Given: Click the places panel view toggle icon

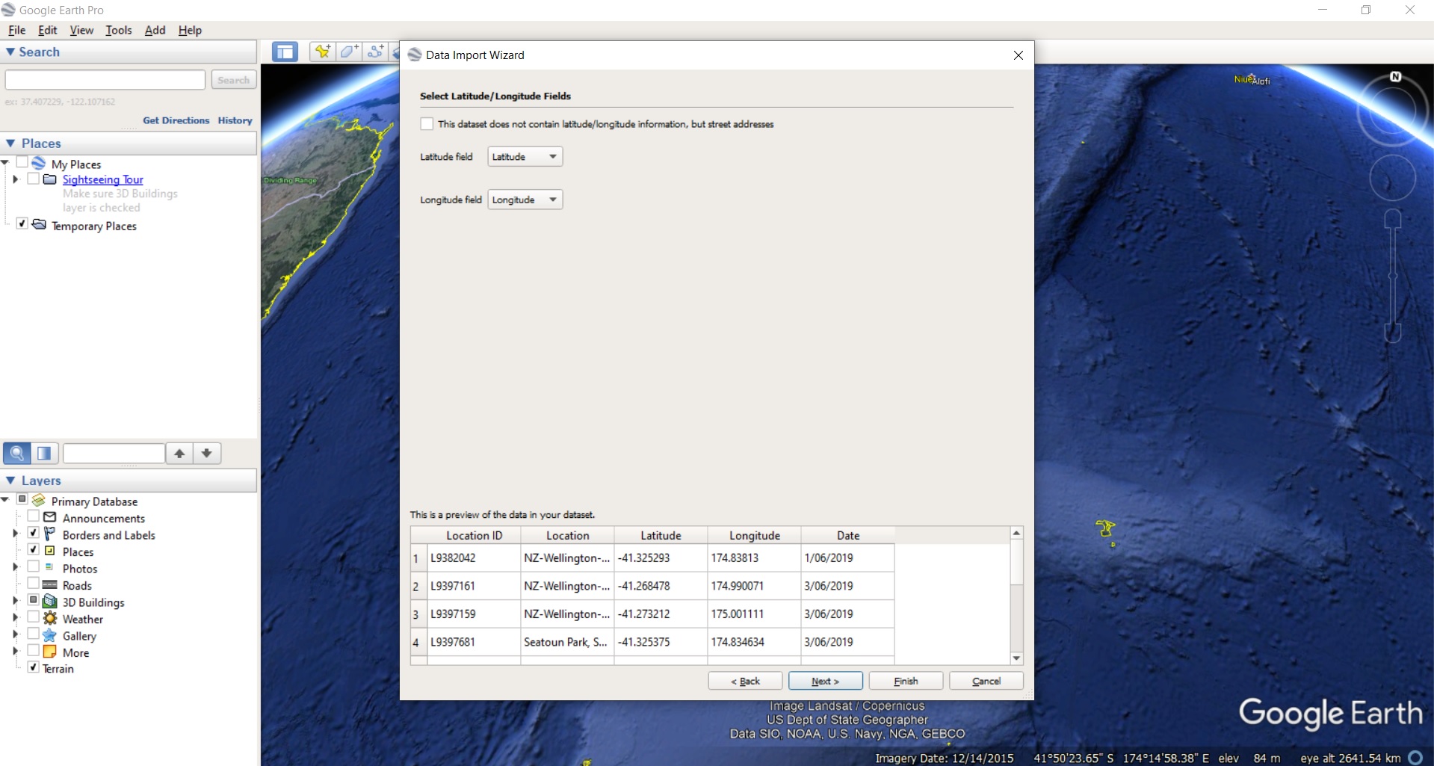Looking at the screenshot, I should click(x=44, y=453).
